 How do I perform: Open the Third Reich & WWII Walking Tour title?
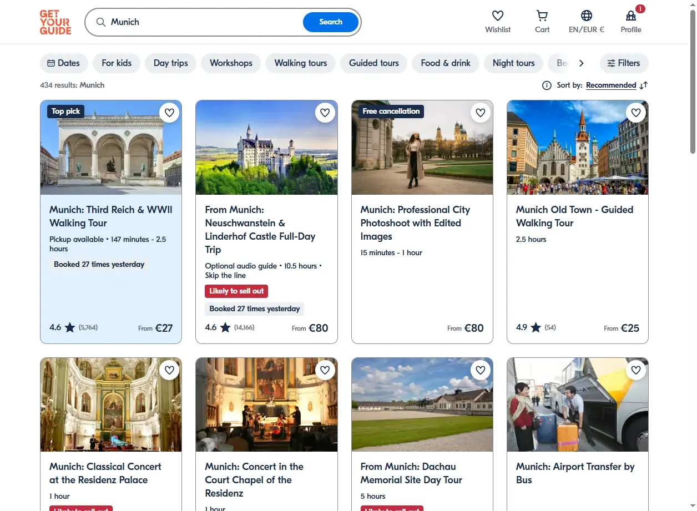click(111, 216)
